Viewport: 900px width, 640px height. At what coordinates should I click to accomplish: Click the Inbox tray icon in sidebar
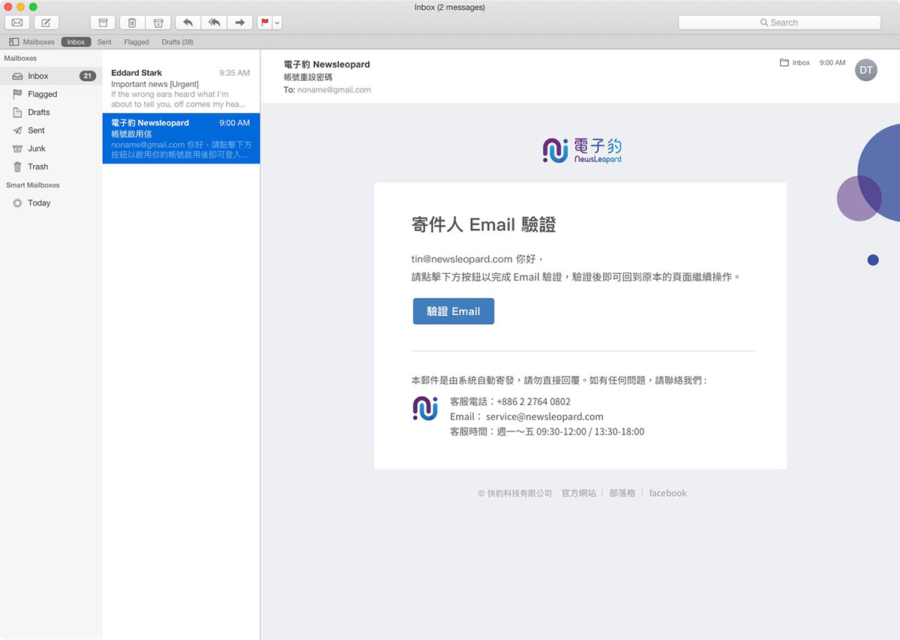point(17,76)
